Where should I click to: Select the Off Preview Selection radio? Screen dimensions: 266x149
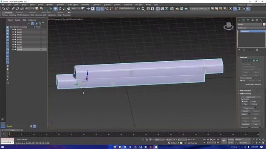(241, 81)
